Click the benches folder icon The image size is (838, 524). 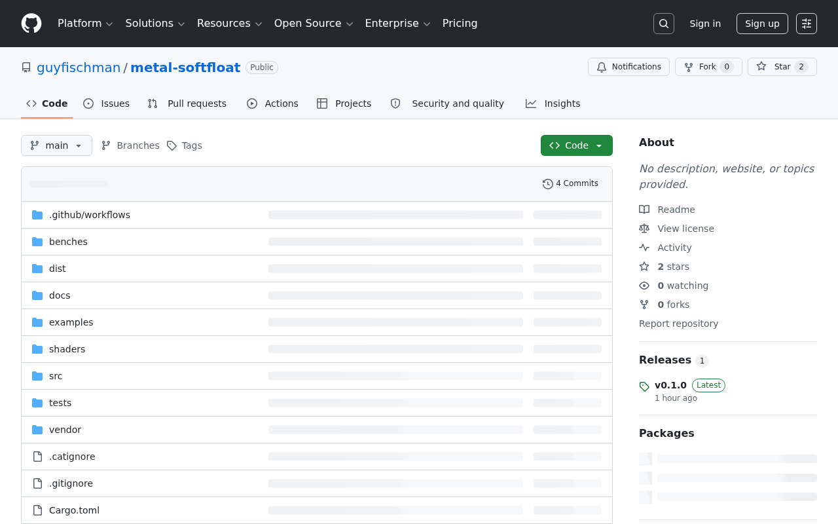(37, 242)
